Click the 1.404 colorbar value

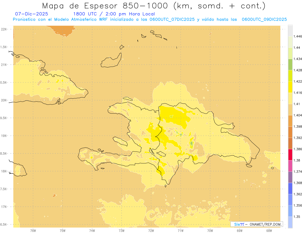click(x=298, y=115)
